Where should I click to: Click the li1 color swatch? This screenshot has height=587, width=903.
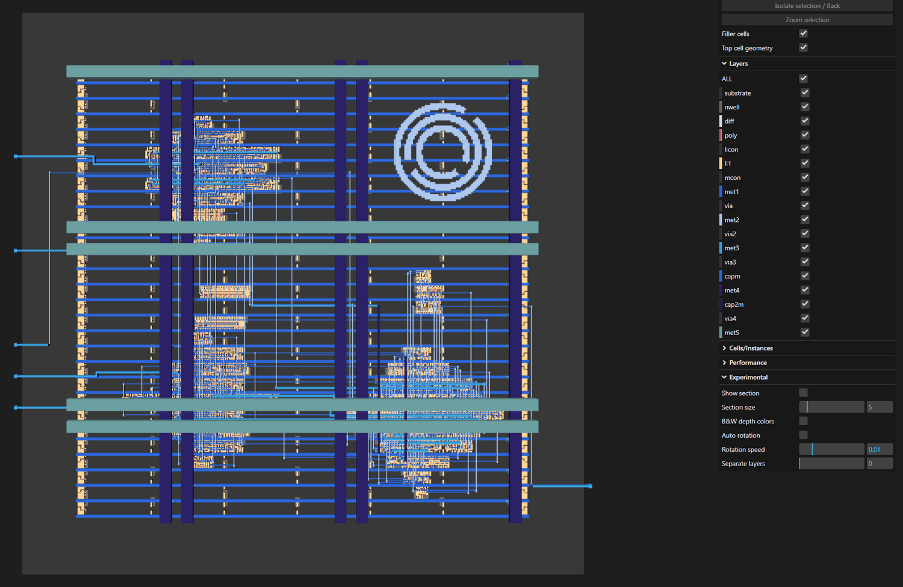[x=721, y=163]
